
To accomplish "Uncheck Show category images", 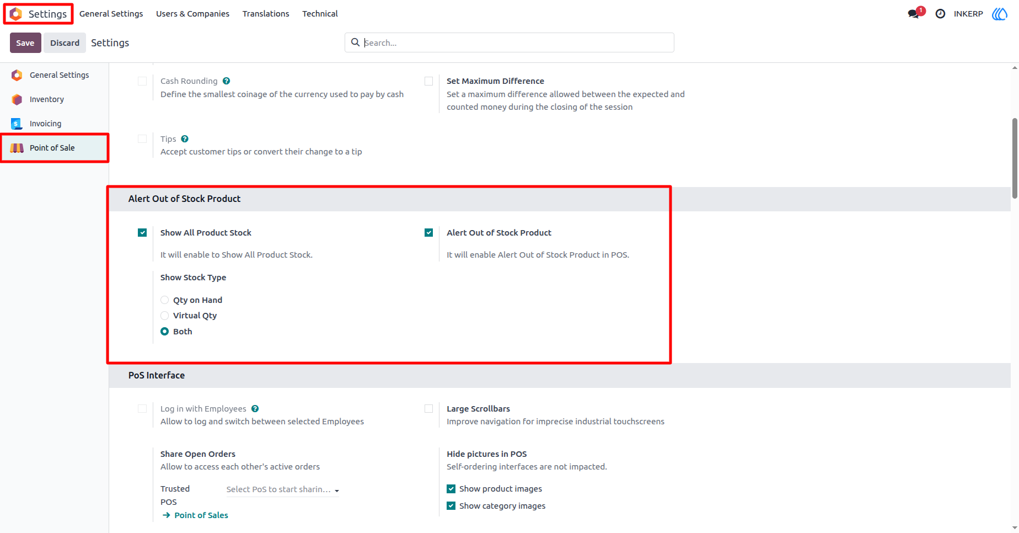I will [451, 506].
